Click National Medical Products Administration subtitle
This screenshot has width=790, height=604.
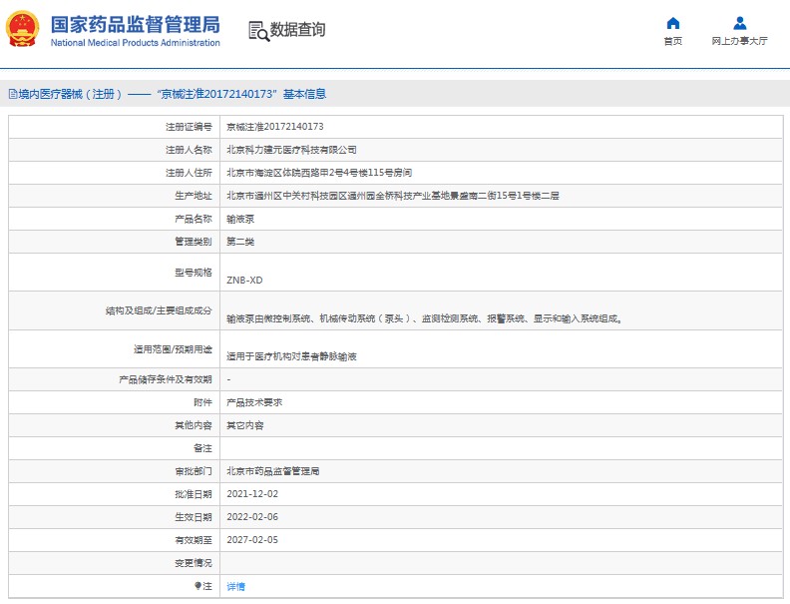tap(135, 43)
